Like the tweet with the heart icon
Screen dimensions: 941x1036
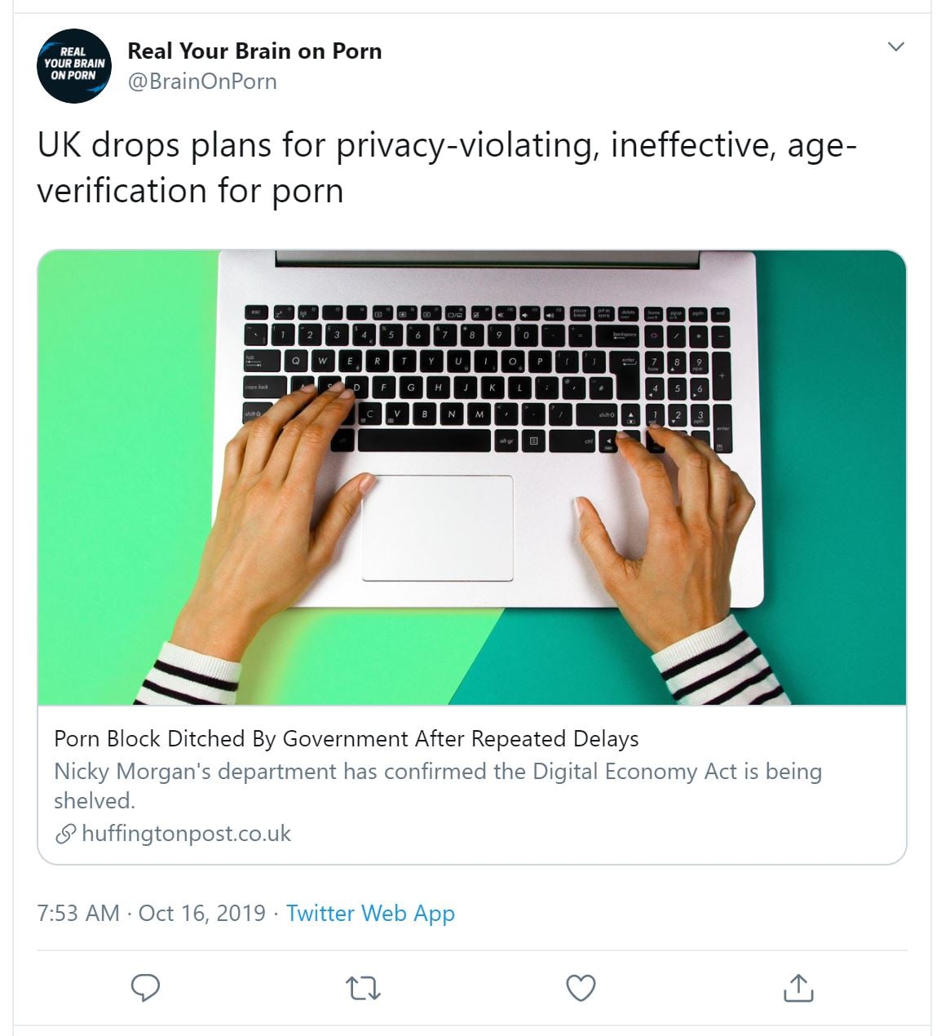[x=581, y=988]
